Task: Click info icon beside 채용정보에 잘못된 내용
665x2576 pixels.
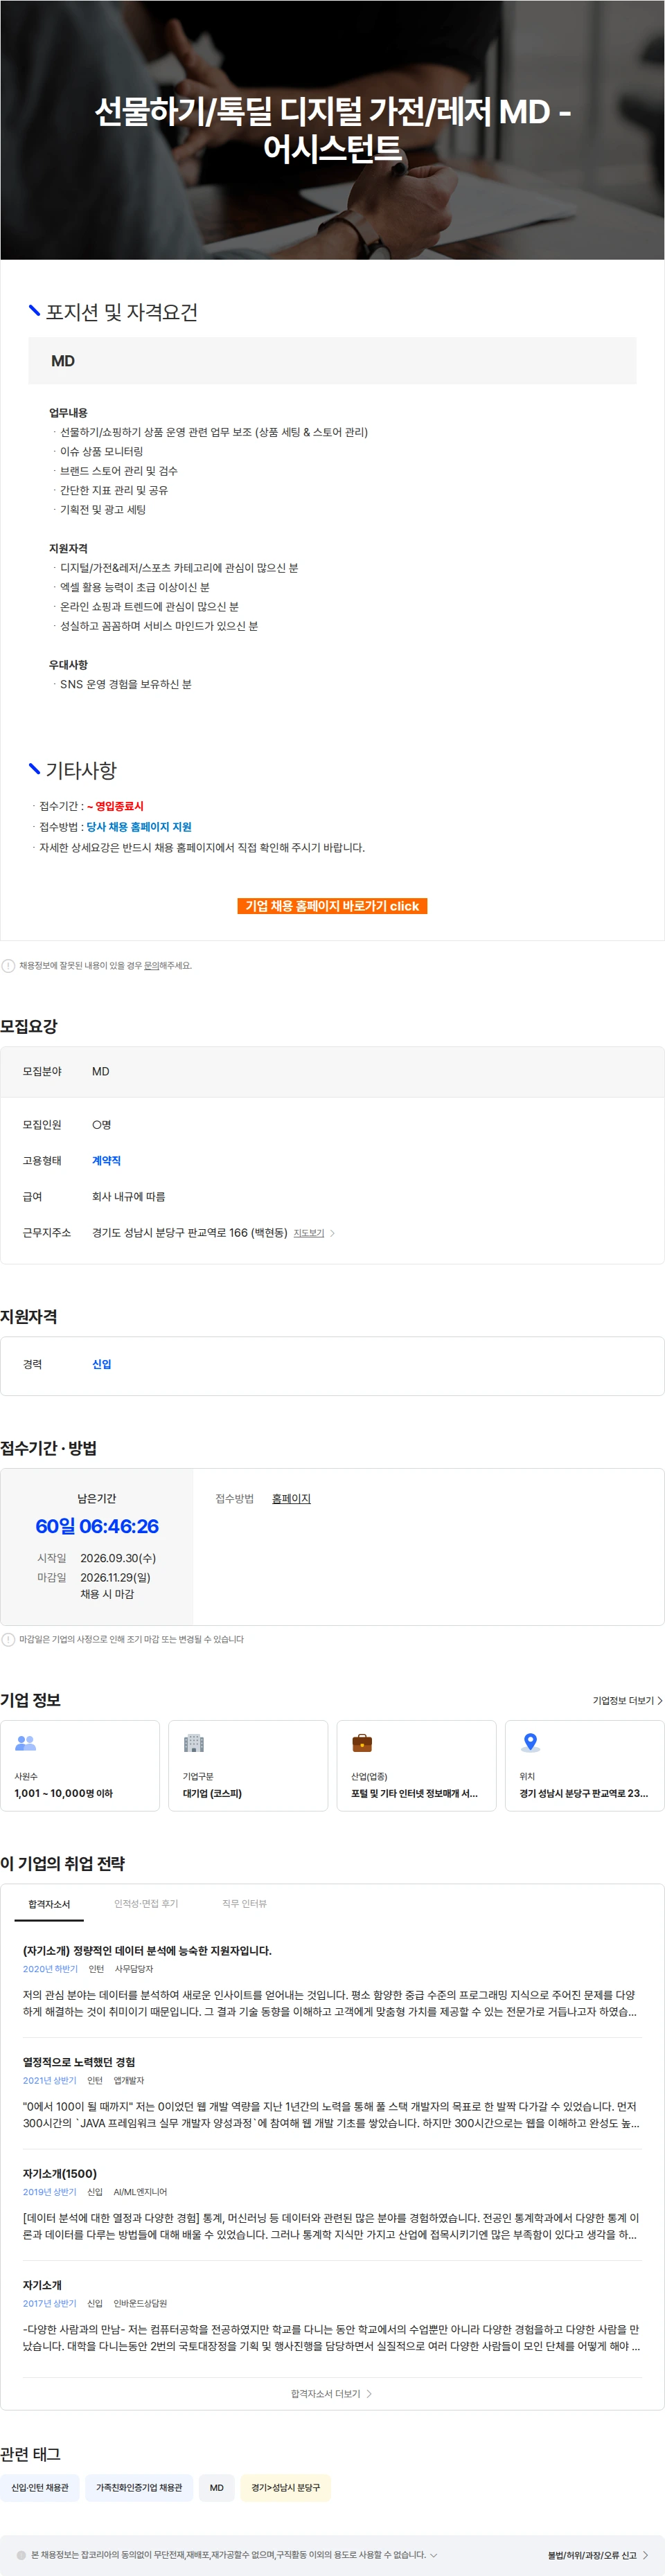Action: click(8, 966)
